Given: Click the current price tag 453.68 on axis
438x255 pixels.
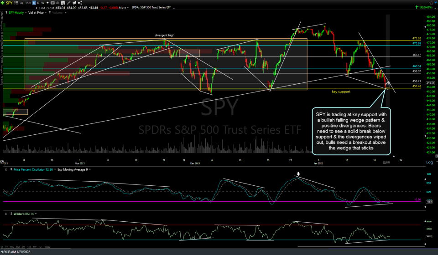Looking at the screenshot, I should coord(430,83).
